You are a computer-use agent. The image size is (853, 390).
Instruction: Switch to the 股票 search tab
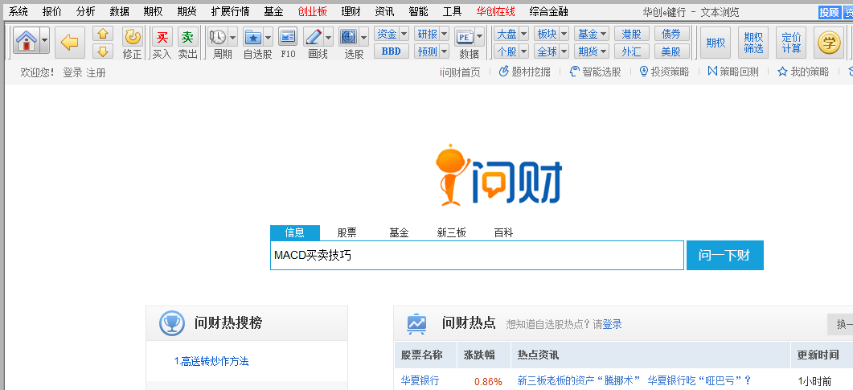347,233
